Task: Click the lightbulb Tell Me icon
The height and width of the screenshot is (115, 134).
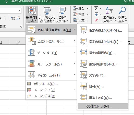Action: tap(6, 1)
